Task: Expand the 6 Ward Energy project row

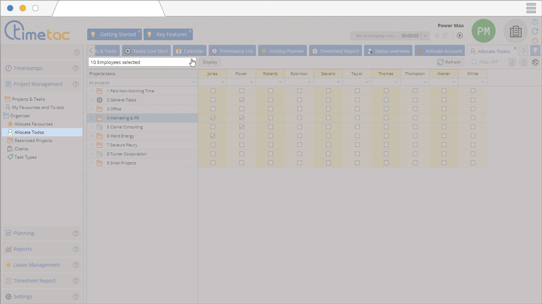Action: (91, 136)
